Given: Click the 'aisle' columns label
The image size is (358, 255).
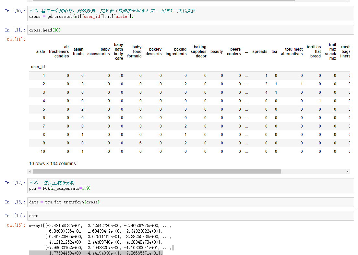Looking at the screenshot, I should coord(41,51).
